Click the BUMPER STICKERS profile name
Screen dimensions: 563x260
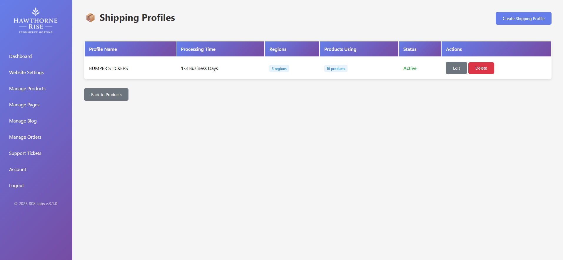click(x=108, y=68)
